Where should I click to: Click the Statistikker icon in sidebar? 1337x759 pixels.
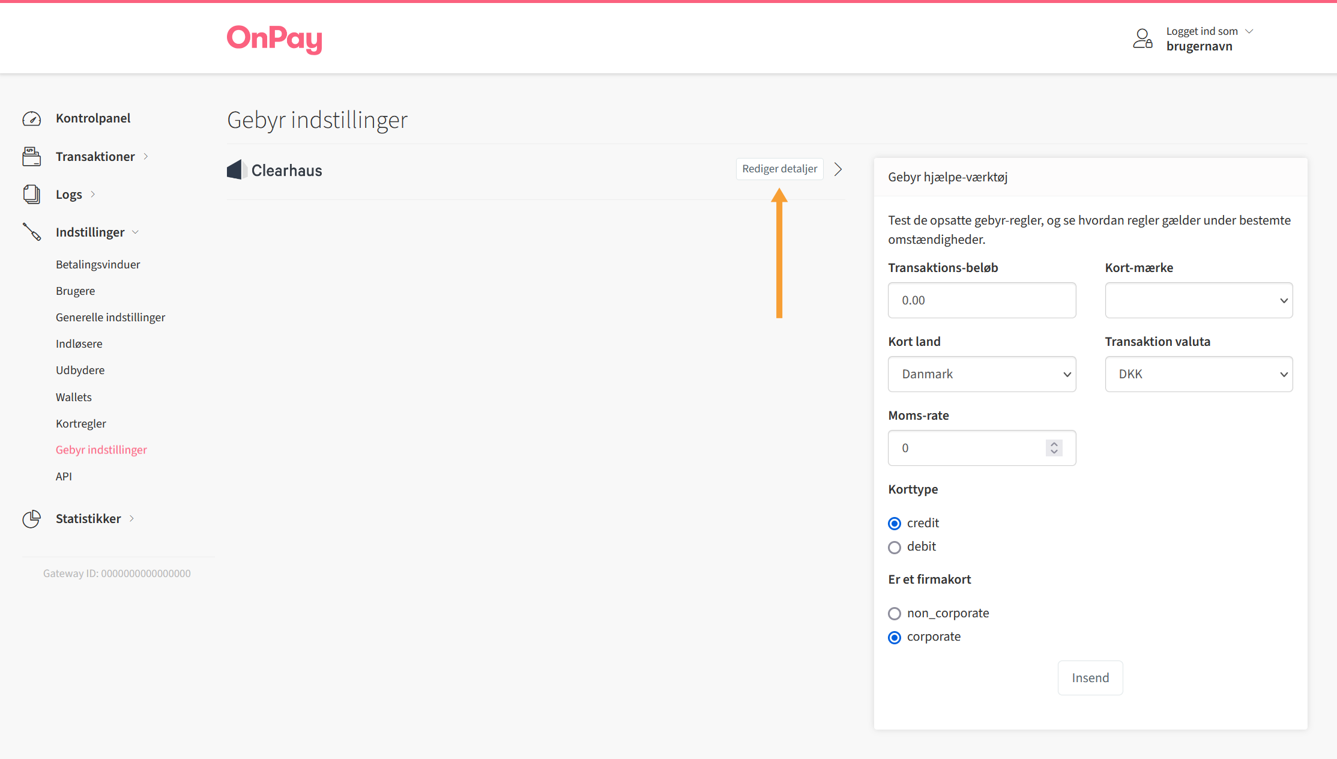click(x=30, y=518)
